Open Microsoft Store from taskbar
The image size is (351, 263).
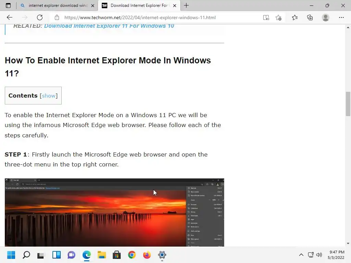click(x=117, y=255)
